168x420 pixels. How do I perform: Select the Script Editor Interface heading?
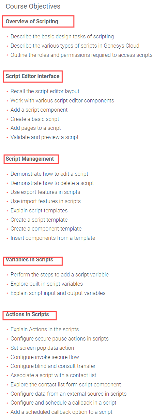[x=33, y=76]
